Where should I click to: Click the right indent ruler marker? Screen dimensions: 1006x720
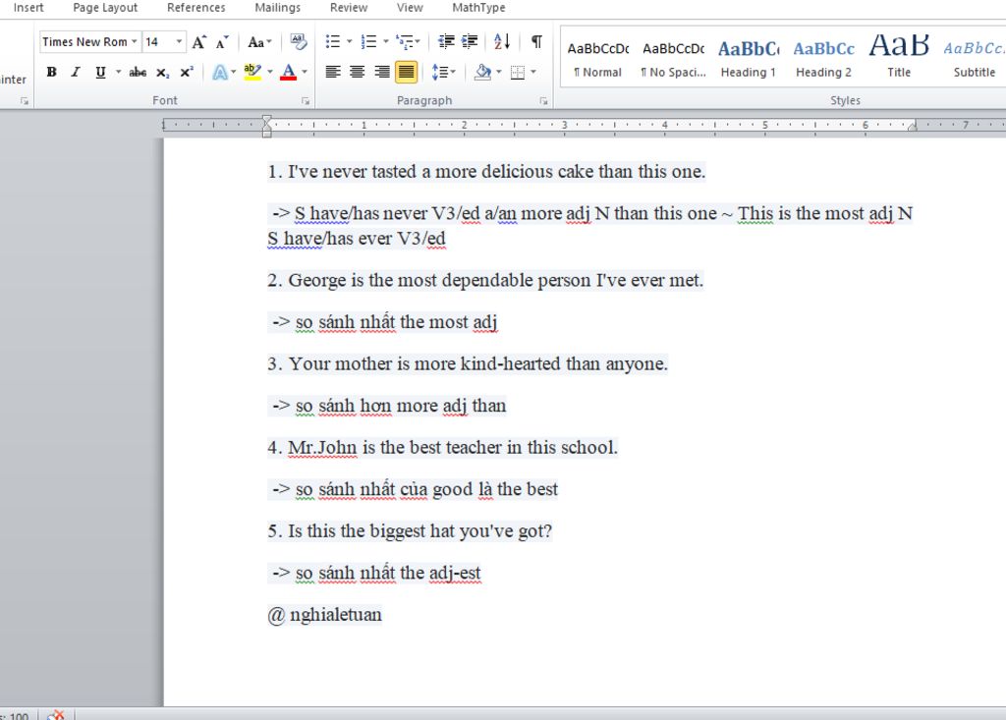click(x=913, y=127)
